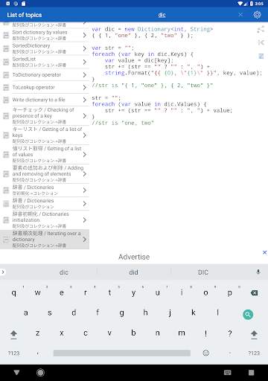This screenshot has height=381, width=268.
Task: Tap the Android back navigation button
Action: point(16,372)
